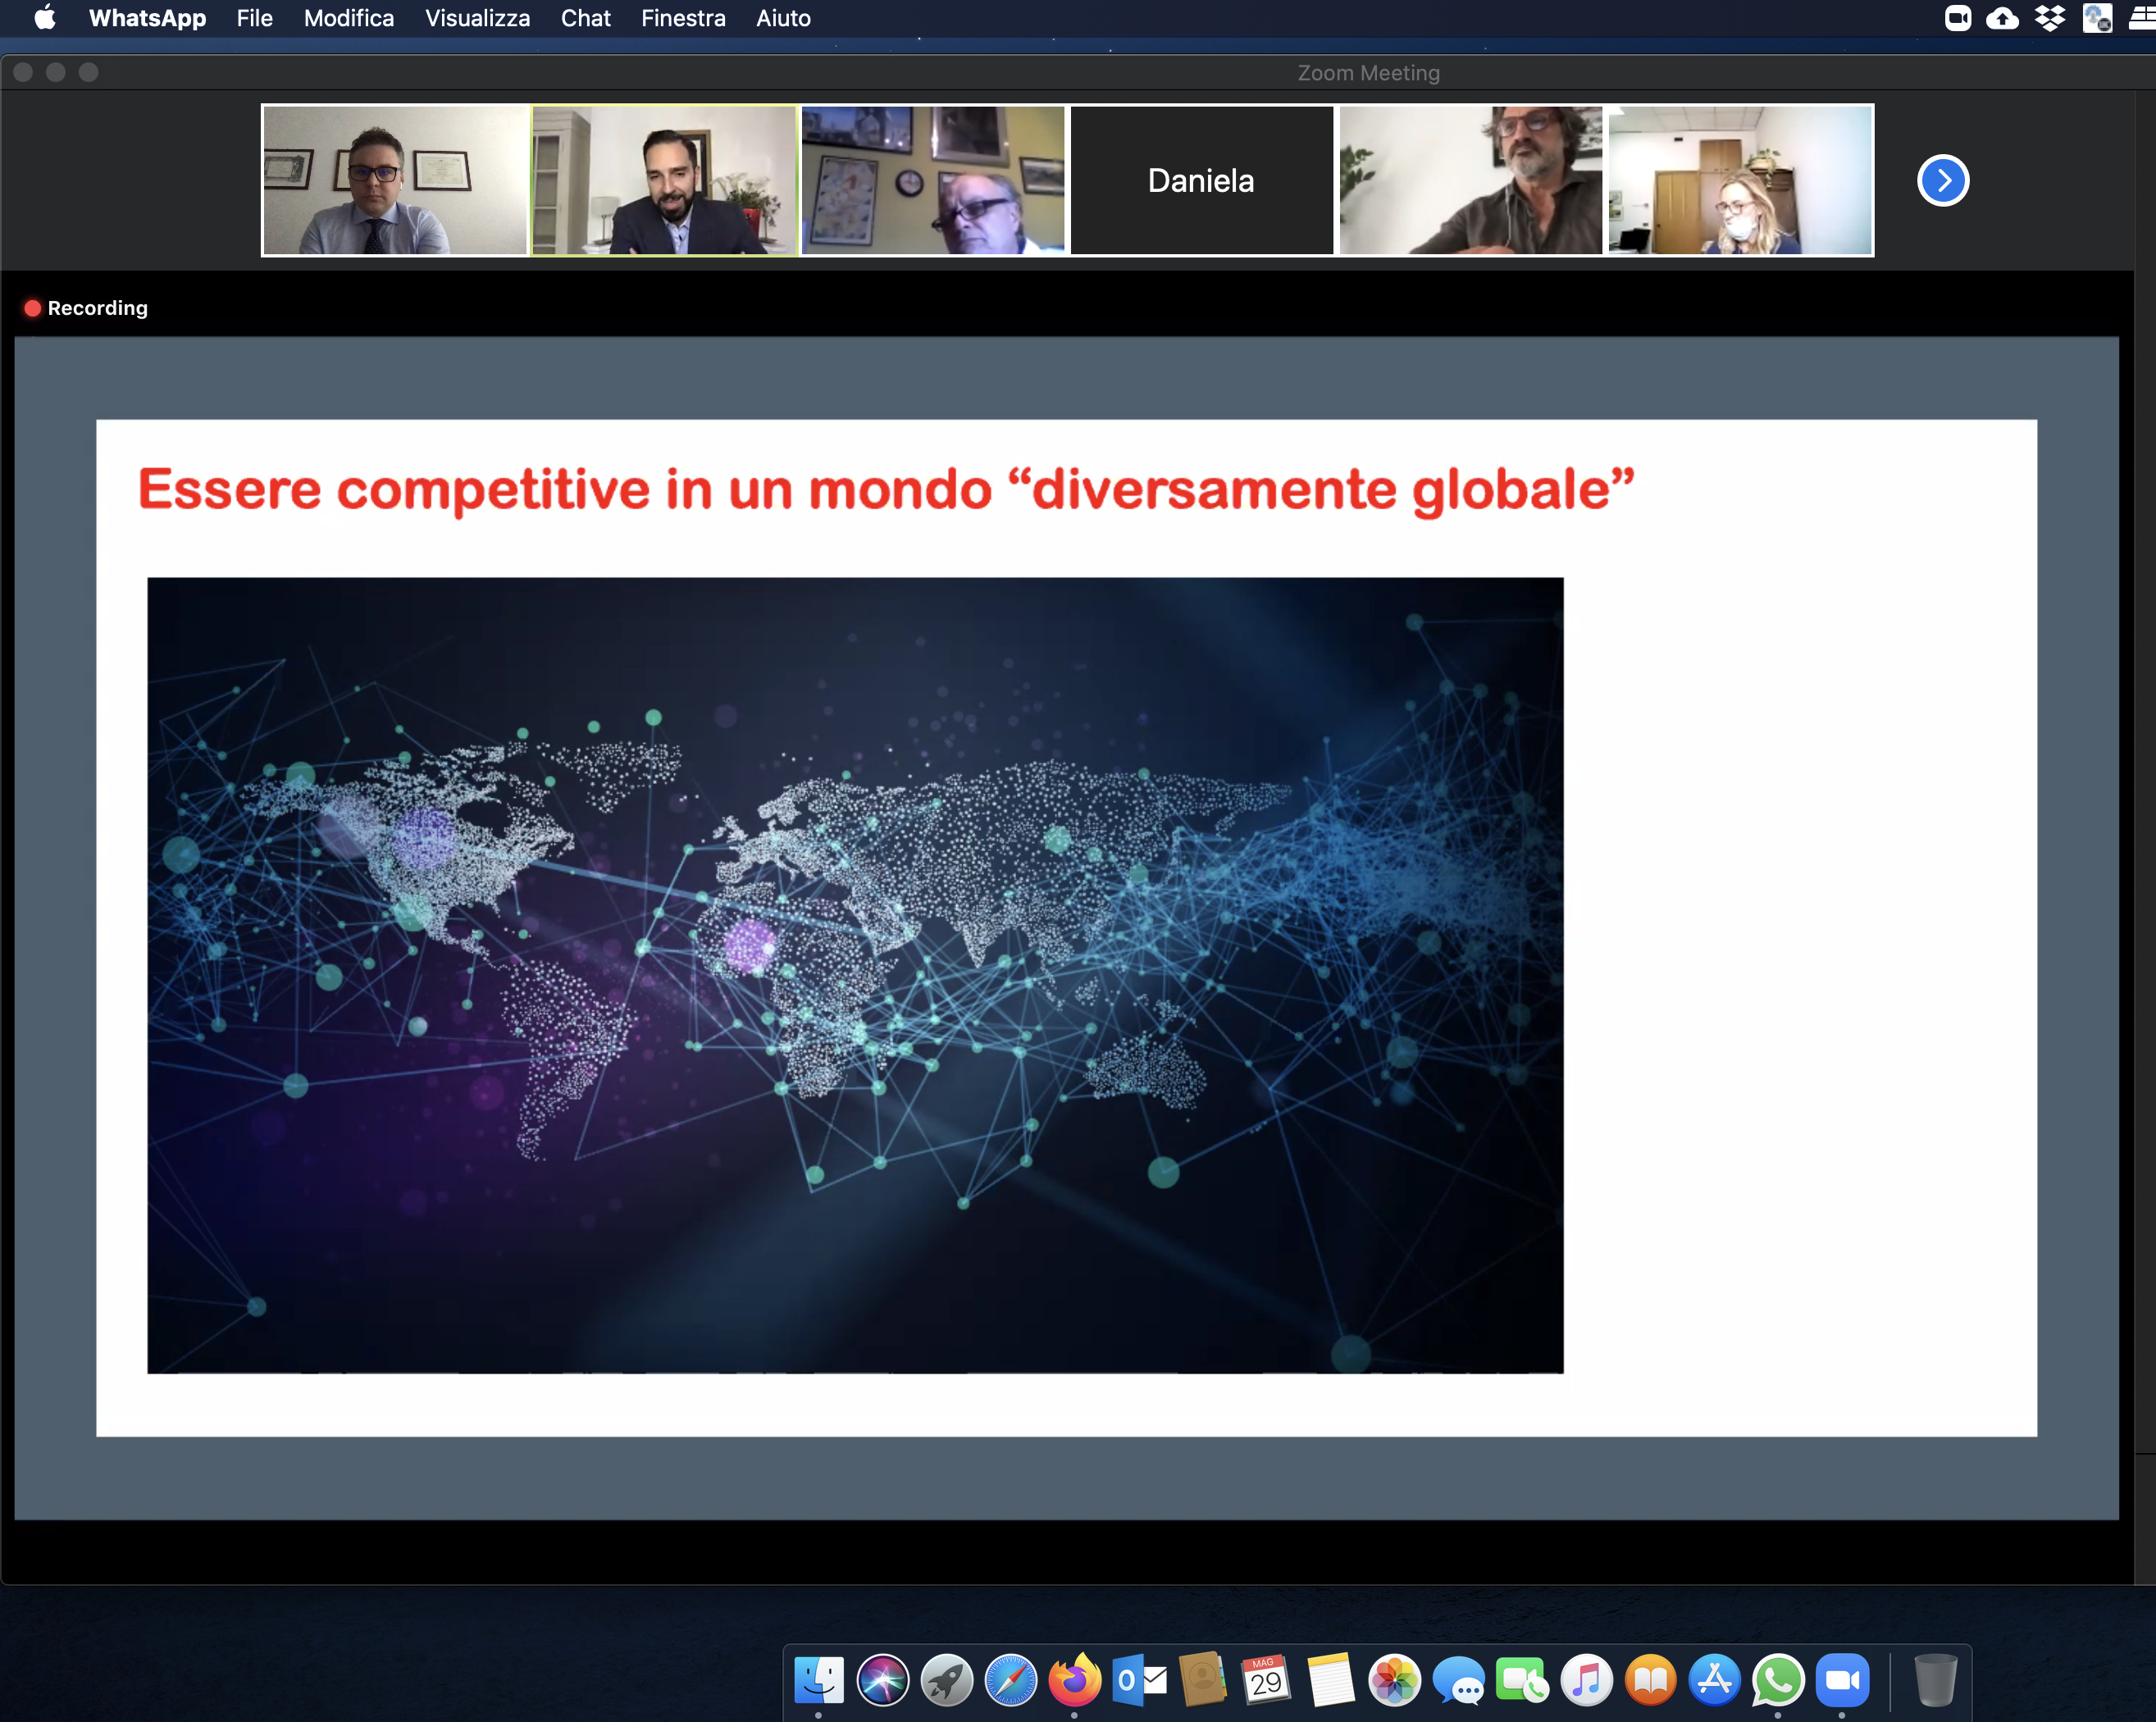Open the Visualizza menu
Screen dimensions: 2156x1722
click(x=477, y=18)
